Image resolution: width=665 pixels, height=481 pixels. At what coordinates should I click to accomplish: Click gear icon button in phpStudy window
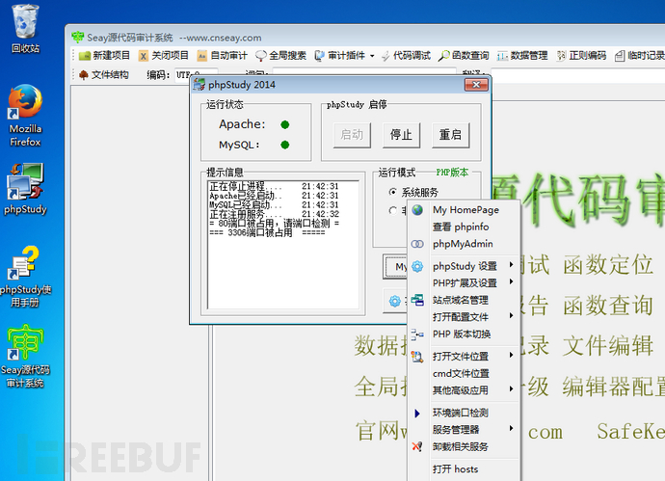(395, 301)
